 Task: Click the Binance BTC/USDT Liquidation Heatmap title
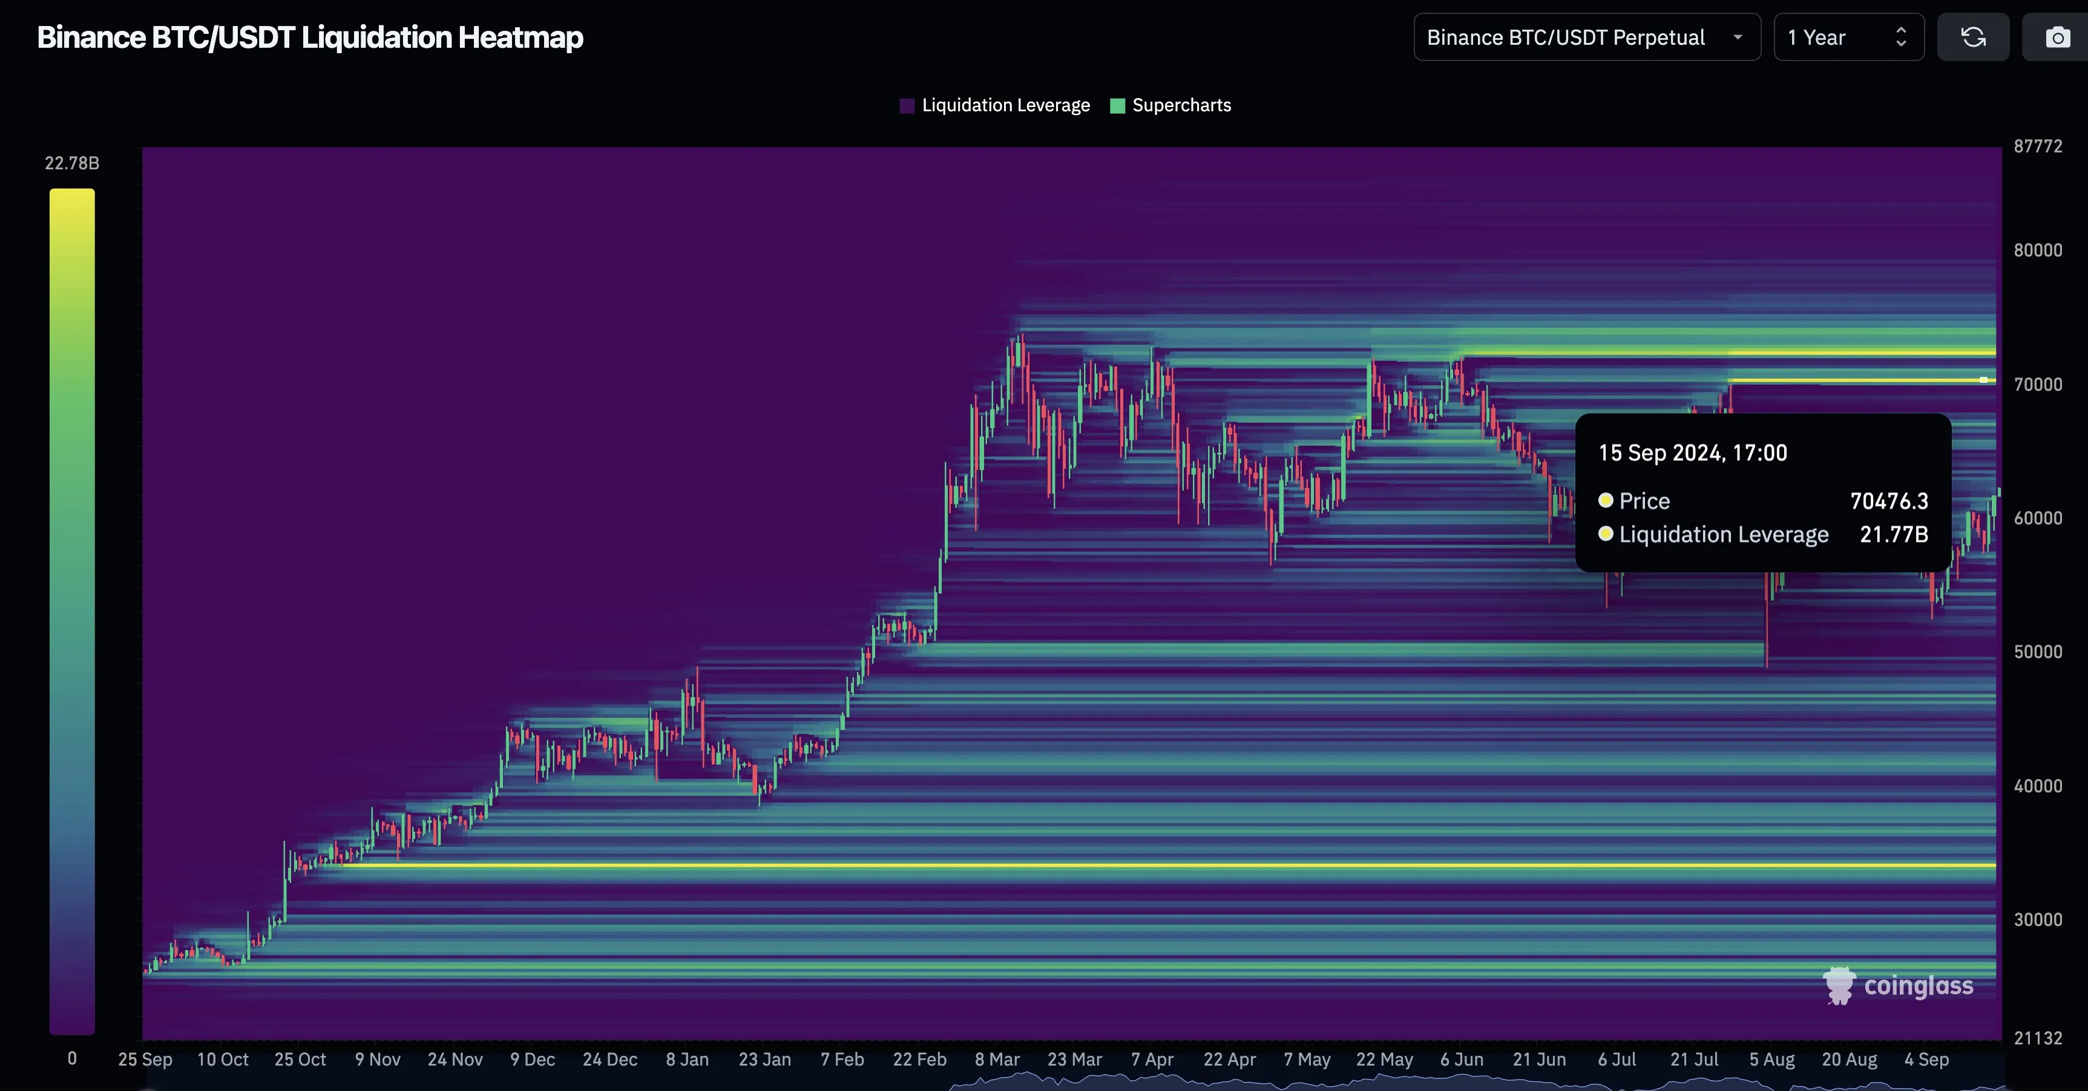click(x=310, y=37)
